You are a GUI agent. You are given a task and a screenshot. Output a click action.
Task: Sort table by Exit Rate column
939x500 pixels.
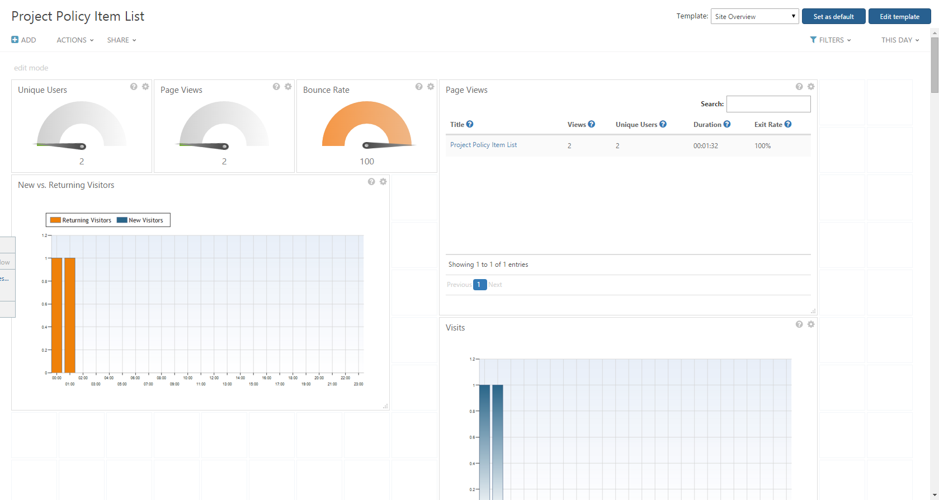pos(768,125)
